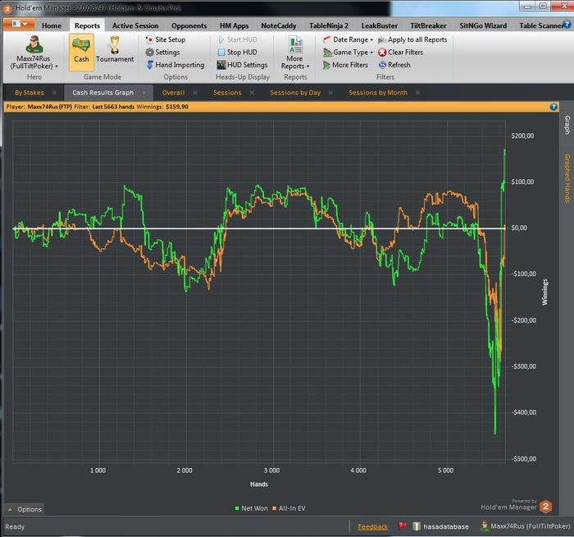Click the Hands axis label

tap(259, 484)
